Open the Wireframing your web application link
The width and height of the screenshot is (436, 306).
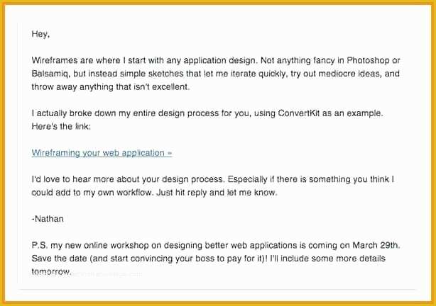(x=102, y=153)
